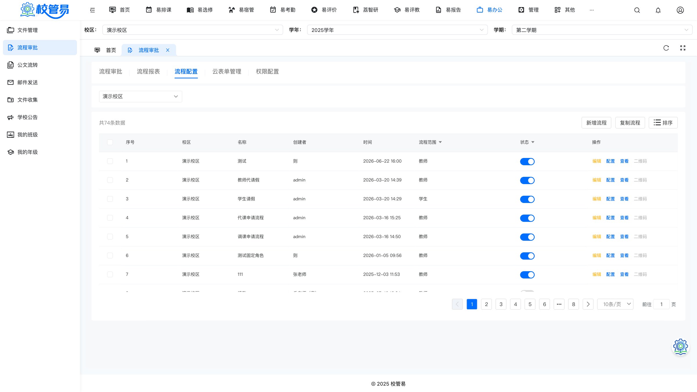
Task: Open the 易报告 report icon
Action: coord(439,10)
